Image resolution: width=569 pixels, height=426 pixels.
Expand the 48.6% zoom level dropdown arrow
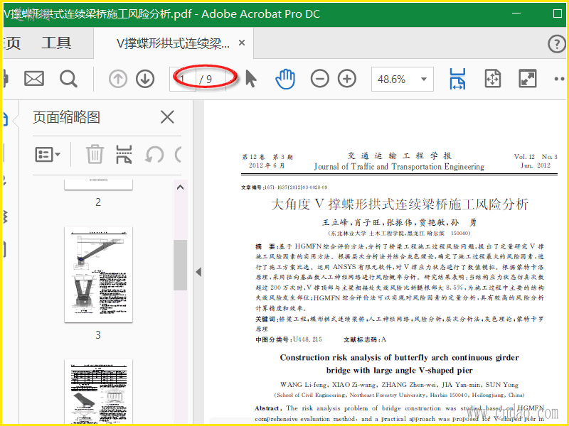[x=423, y=79]
